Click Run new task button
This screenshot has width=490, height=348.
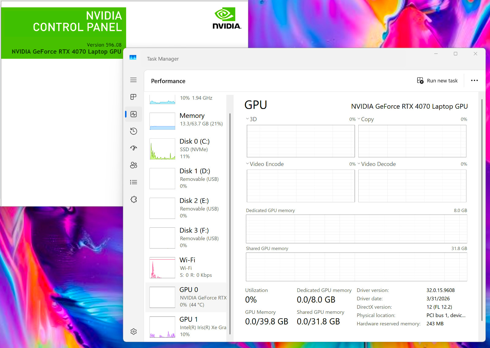[437, 80]
